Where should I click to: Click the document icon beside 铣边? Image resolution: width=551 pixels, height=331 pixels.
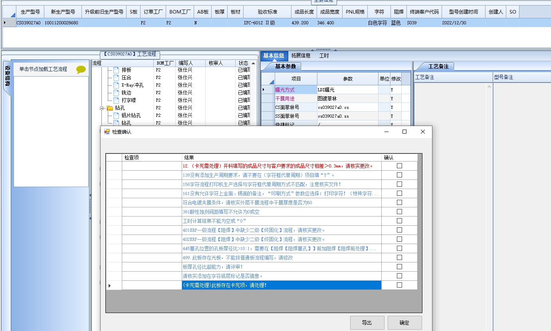pos(116,93)
